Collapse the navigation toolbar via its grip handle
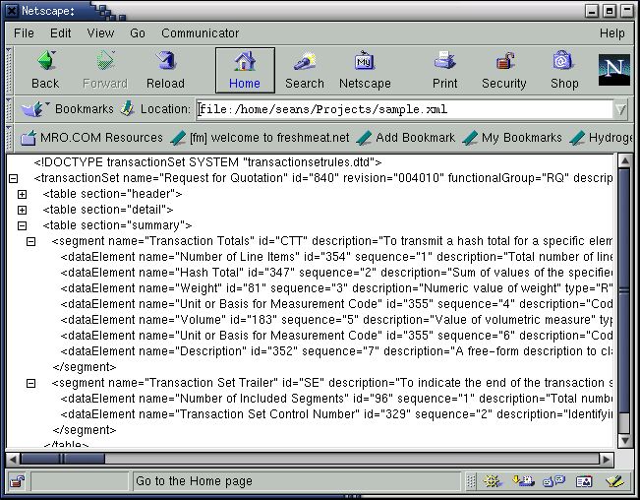Viewport: 640px width, 500px height. click(x=9, y=70)
